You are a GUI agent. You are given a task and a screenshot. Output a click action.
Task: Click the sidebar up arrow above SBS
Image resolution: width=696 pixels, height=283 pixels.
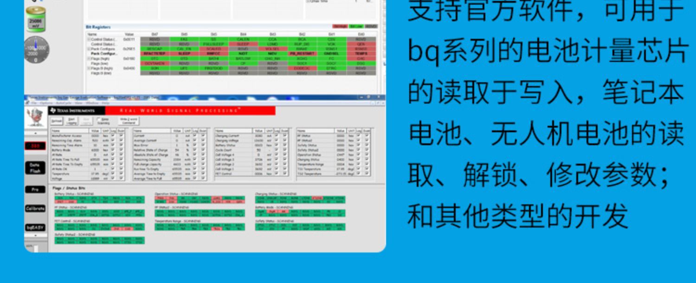click(36, 133)
